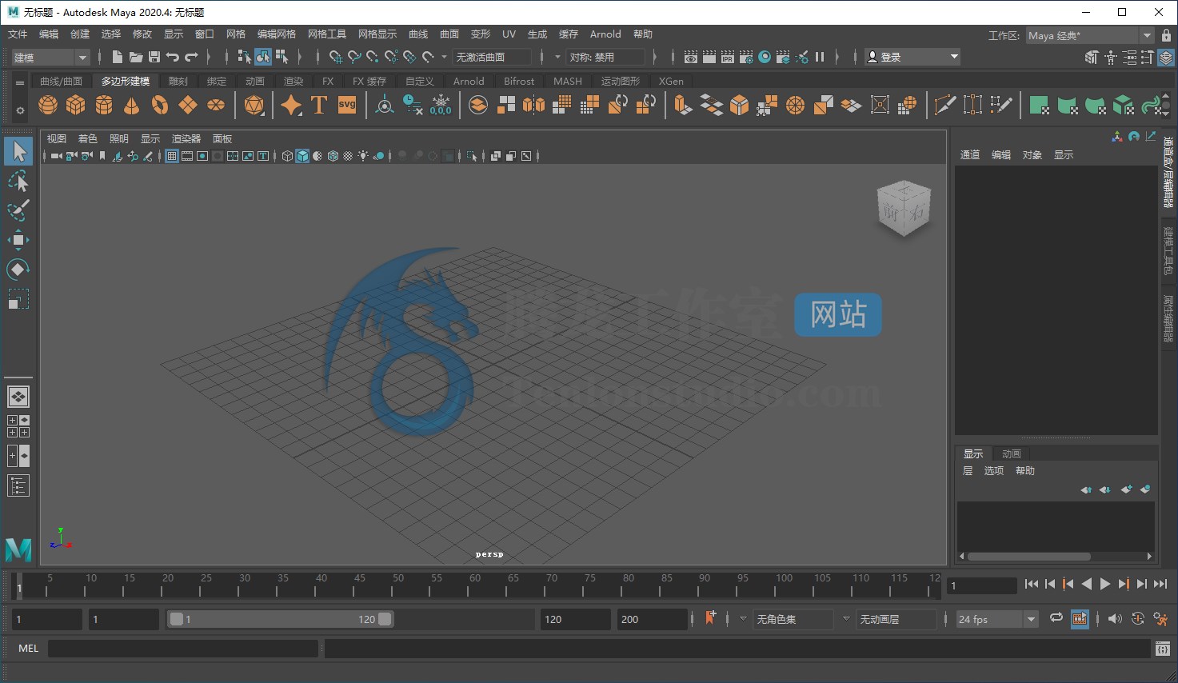
Task: Create a polygon disc from the shelf
Action: [216, 105]
